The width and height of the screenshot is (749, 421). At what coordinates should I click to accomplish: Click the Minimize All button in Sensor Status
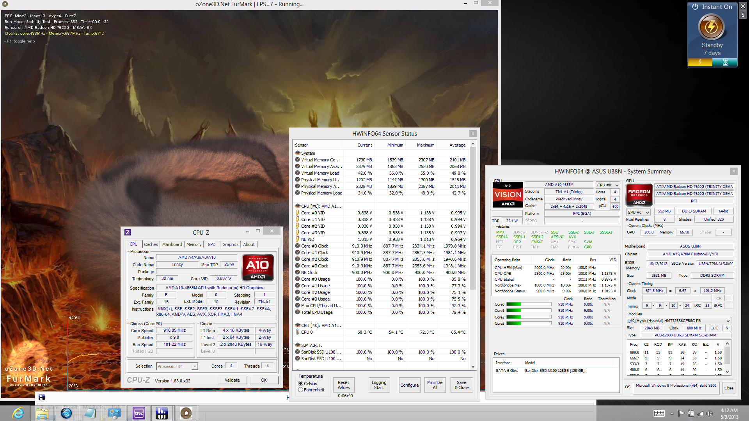click(x=435, y=385)
